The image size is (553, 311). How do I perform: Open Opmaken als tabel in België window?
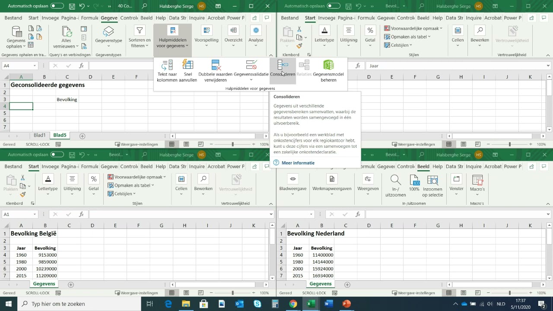click(131, 185)
